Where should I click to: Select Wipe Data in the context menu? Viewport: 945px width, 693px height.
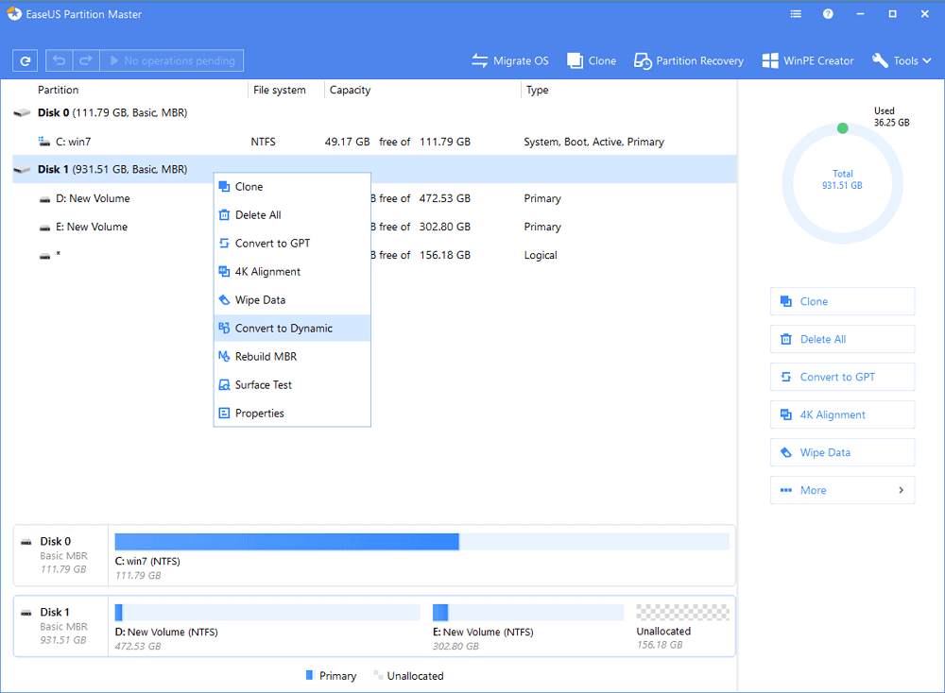tap(292, 300)
